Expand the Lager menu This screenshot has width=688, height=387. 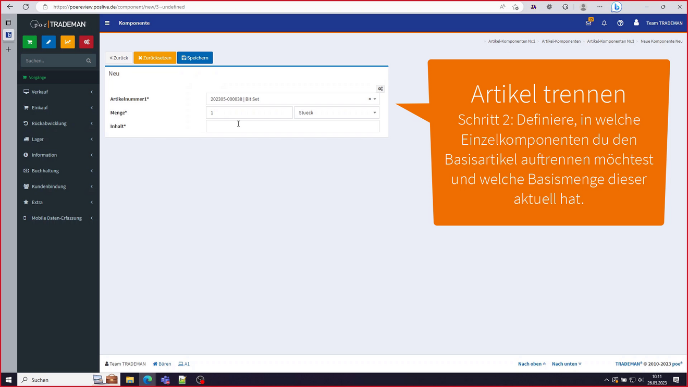point(58,139)
